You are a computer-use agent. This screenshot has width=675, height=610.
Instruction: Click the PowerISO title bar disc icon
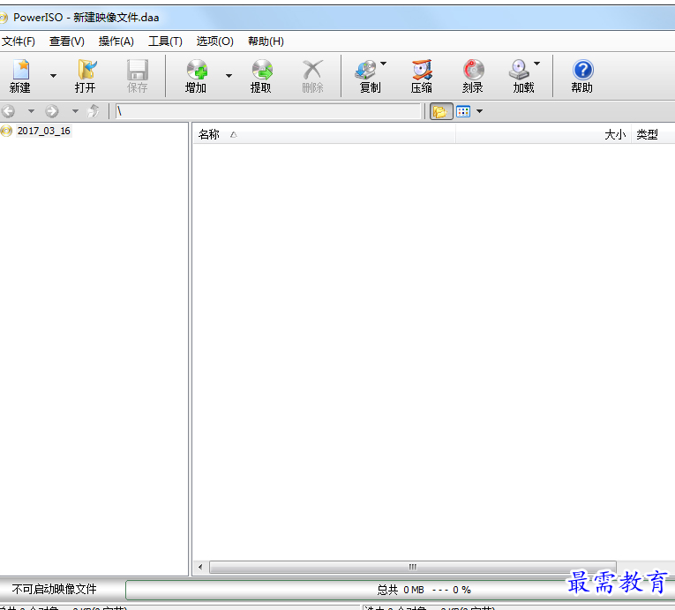[x=4, y=18]
